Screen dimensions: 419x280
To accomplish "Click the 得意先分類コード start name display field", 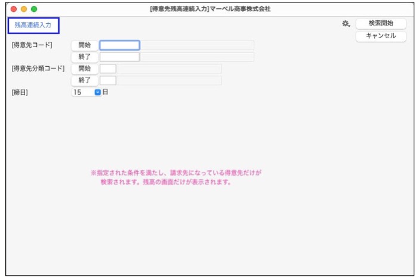I will (x=169, y=69).
